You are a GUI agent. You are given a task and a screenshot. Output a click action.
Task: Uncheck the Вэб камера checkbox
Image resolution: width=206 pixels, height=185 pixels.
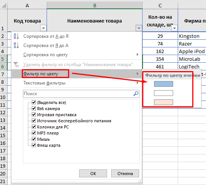(x=34, y=109)
